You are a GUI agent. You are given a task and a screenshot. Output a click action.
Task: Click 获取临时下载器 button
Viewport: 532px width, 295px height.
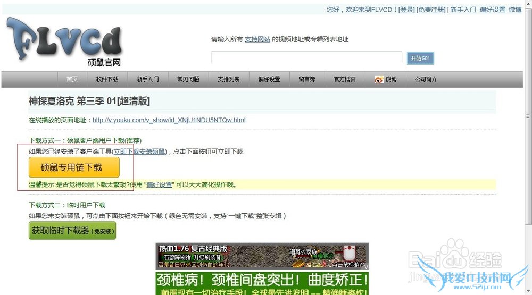72,231
